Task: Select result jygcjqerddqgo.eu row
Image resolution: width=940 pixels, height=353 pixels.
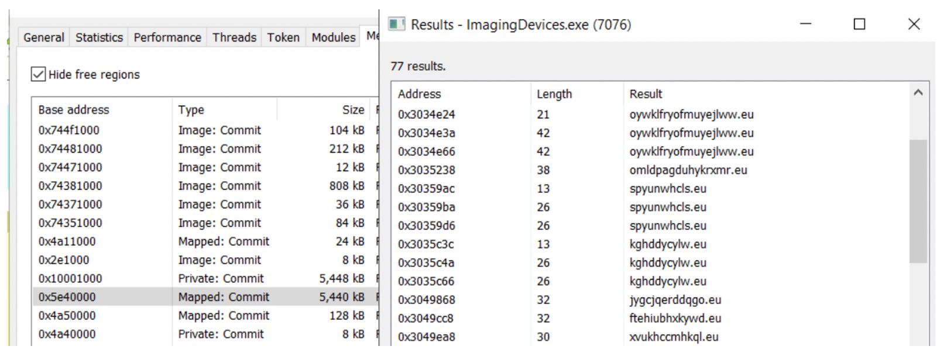Action: [x=675, y=300]
